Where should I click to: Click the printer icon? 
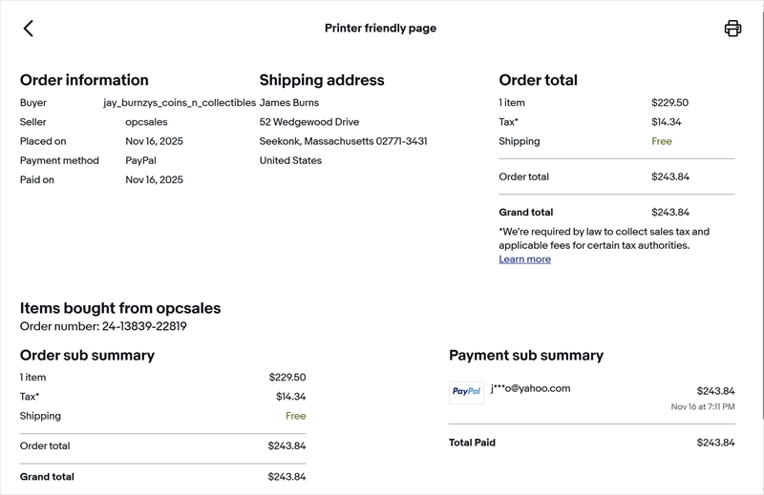pyautogui.click(x=732, y=29)
